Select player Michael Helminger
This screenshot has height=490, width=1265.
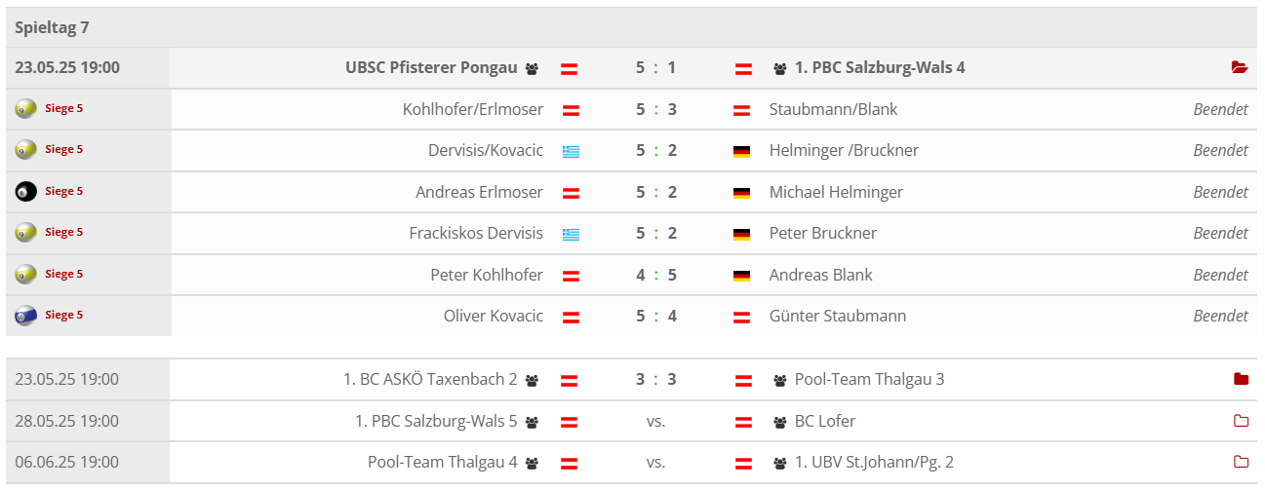(x=836, y=192)
